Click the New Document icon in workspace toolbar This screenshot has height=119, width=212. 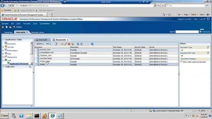[7, 27]
